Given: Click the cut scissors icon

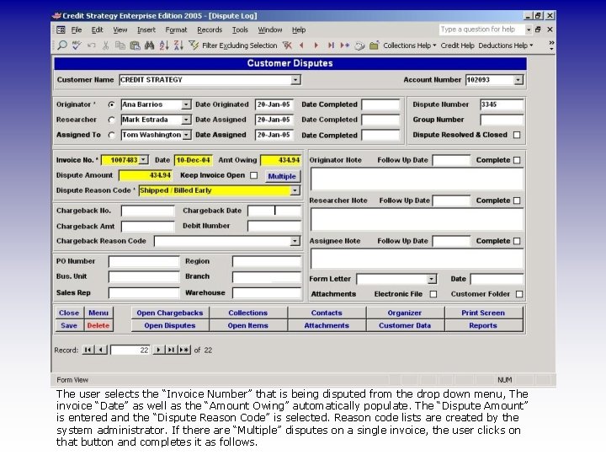Looking at the screenshot, I should [x=105, y=45].
